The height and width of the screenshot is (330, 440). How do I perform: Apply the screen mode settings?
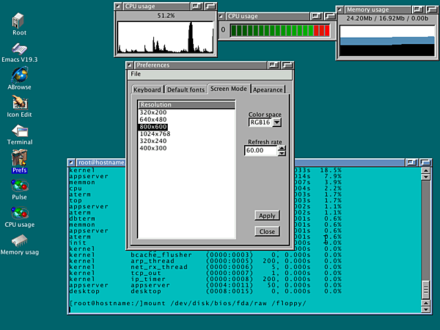click(267, 215)
